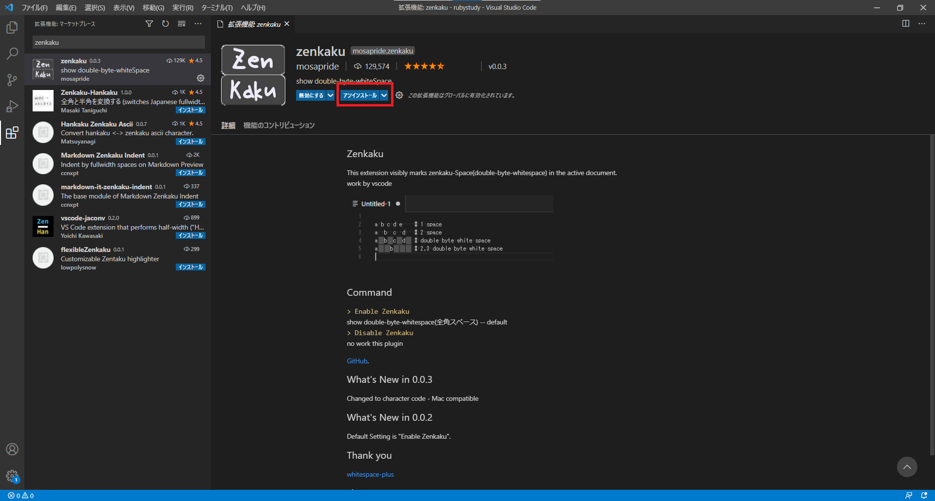Select Hankaku Zenkaku Ascii list entry
Viewport: 935px width, 501px height.
[x=117, y=132]
